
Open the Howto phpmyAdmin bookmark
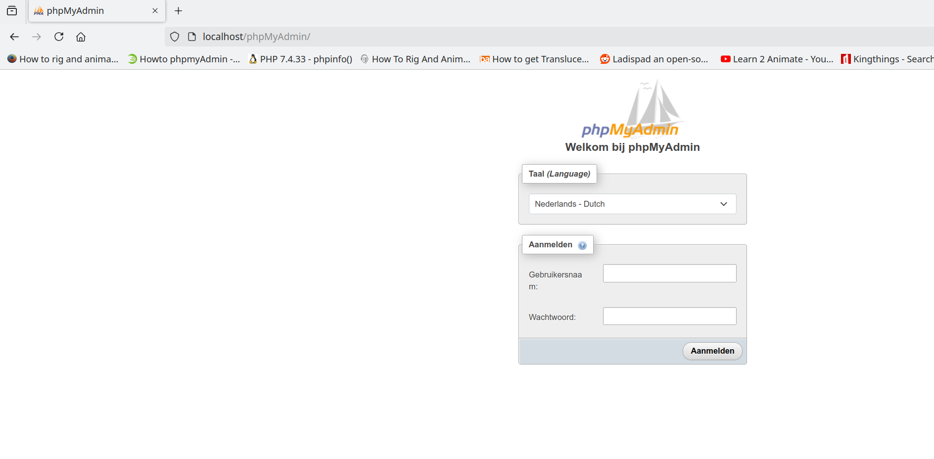point(184,59)
